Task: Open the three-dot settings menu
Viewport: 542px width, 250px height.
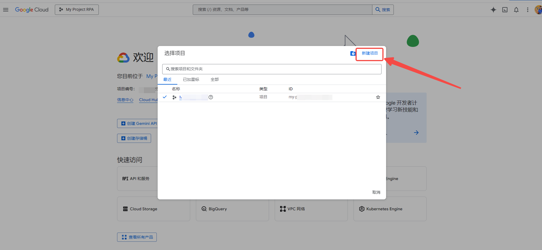Action: click(528, 10)
